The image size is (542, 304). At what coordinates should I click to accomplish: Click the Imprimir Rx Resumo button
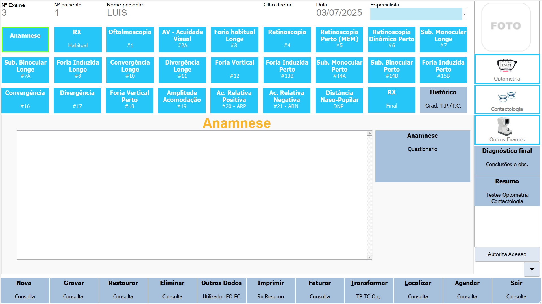pyautogui.click(x=270, y=290)
